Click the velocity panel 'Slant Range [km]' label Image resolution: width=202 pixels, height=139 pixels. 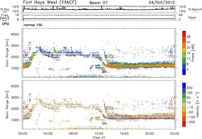[7, 105]
